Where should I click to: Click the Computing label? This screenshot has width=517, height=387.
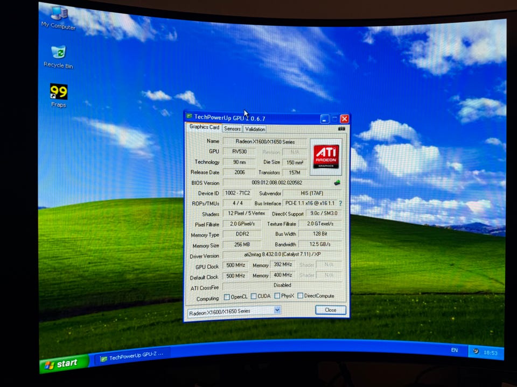point(207,299)
